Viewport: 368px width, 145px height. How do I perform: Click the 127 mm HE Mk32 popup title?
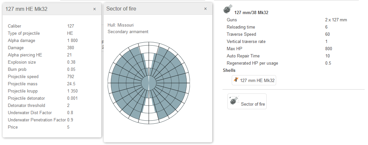click(27, 9)
